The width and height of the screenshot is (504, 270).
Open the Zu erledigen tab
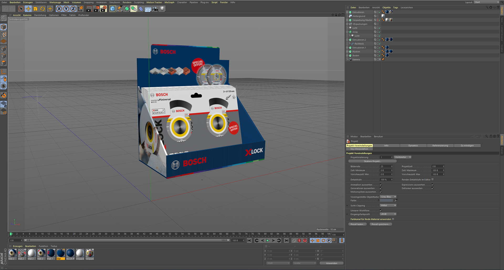tap(467, 145)
